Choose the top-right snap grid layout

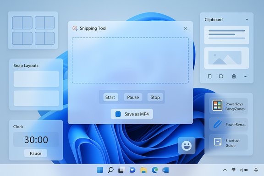[x=44, y=23]
